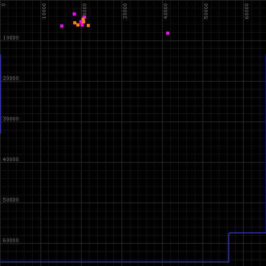The image size is (266, 266).
Task: Click the blue horizontal boundary line along the bottom
Action: [x=114, y=261]
